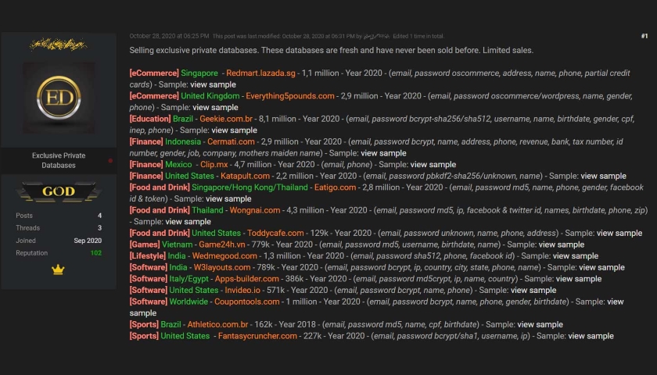Click the green Mexico label

(178, 165)
